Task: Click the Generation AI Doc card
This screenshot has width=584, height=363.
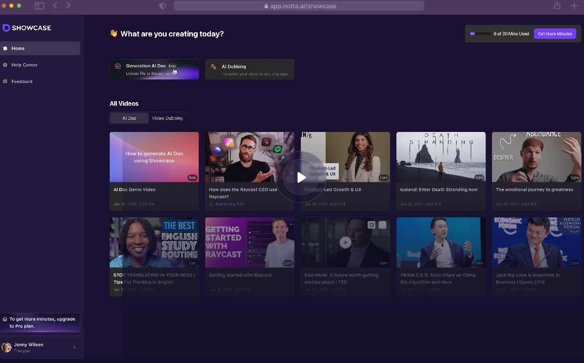Action: [x=154, y=69]
